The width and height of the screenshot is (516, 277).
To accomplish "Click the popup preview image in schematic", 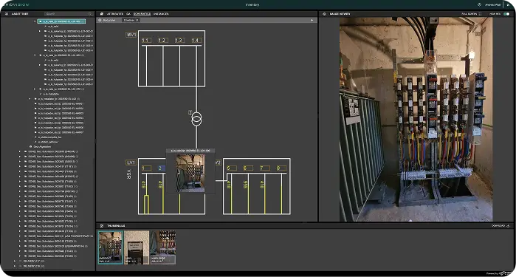I will (x=190, y=174).
